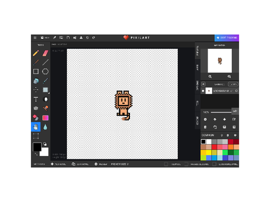Viewport: 270px width, 202px height.
Task: Select the Selection tool with light blue square
Action: coord(46,90)
